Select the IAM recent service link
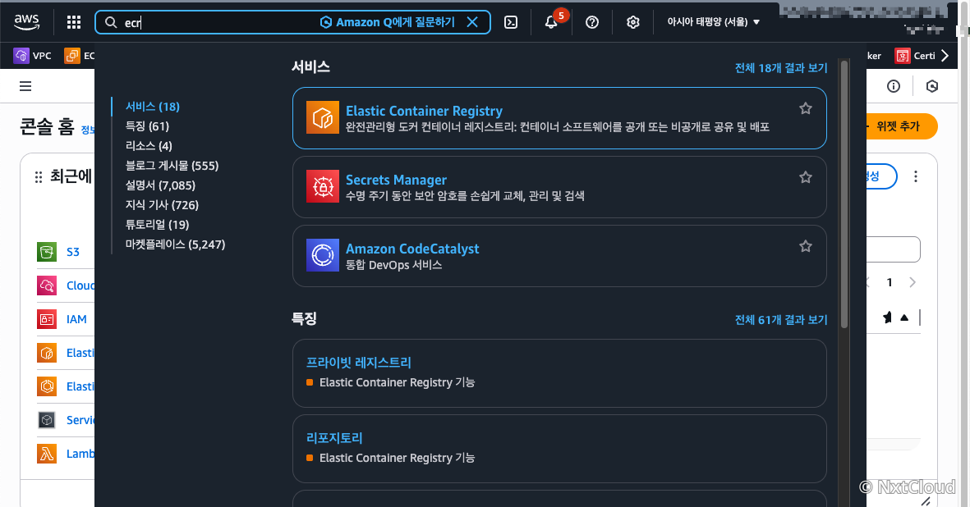The image size is (970, 507). 76,319
